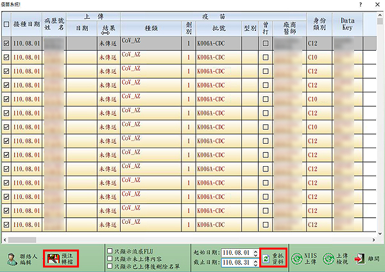Check 只顯示未上傳內容 option
The image size is (385, 272).
click(x=110, y=259)
